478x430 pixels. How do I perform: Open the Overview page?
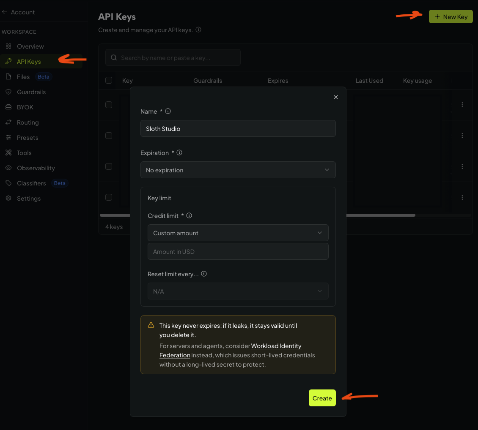point(30,46)
